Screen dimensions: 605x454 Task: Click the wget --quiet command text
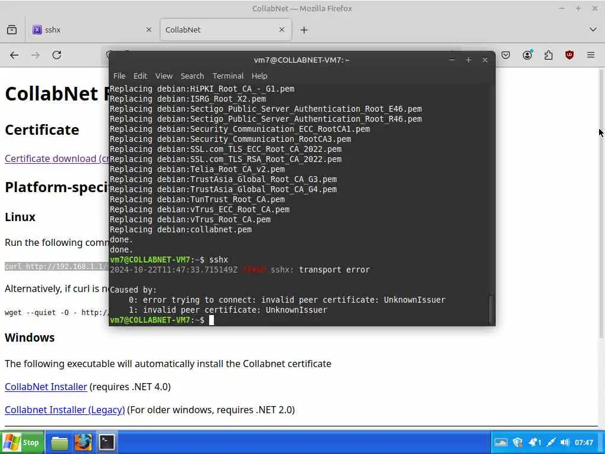click(57, 312)
